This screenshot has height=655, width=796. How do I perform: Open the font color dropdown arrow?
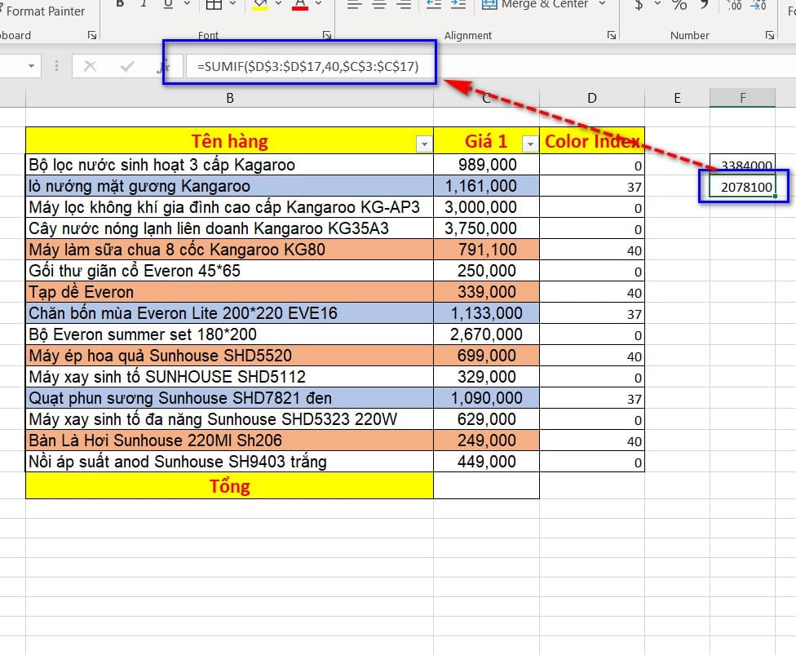click(319, 5)
